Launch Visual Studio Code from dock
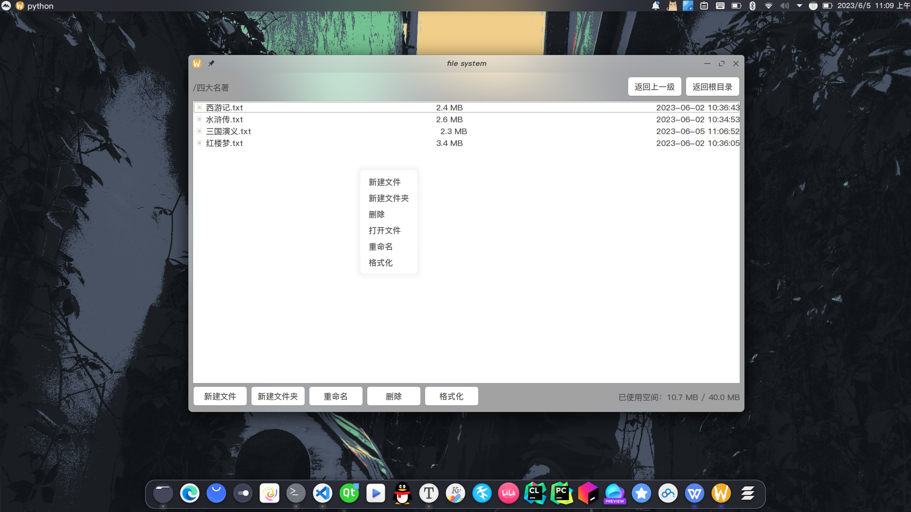This screenshot has height=512, width=911. point(323,494)
